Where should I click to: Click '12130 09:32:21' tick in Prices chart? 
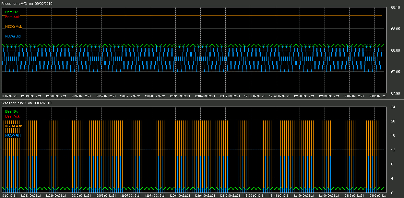[x=255, y=96]
